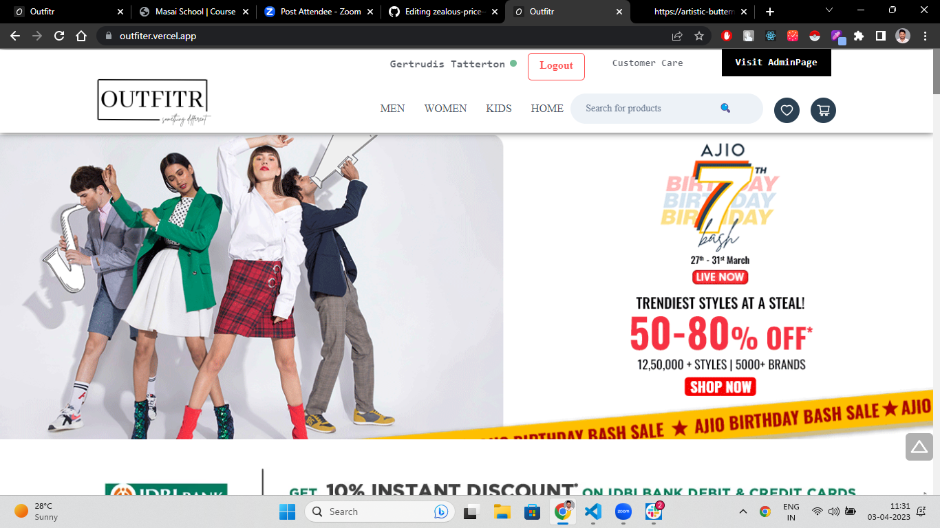Reload the page
This screenshot has height=528, width=940.
click(59, 36)
